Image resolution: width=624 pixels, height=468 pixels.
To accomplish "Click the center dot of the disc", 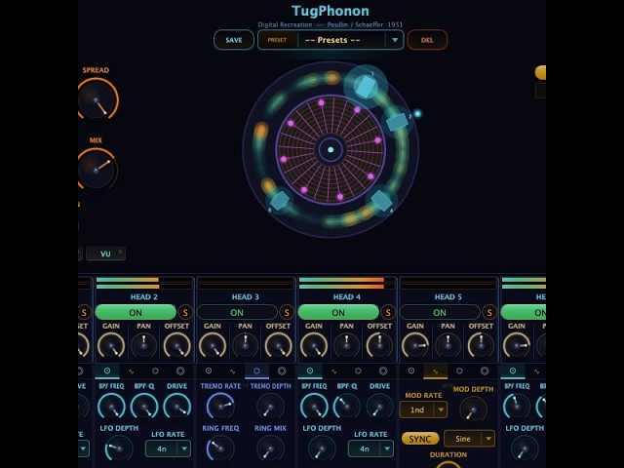I will pyautogui.click(x=331, y=149).
